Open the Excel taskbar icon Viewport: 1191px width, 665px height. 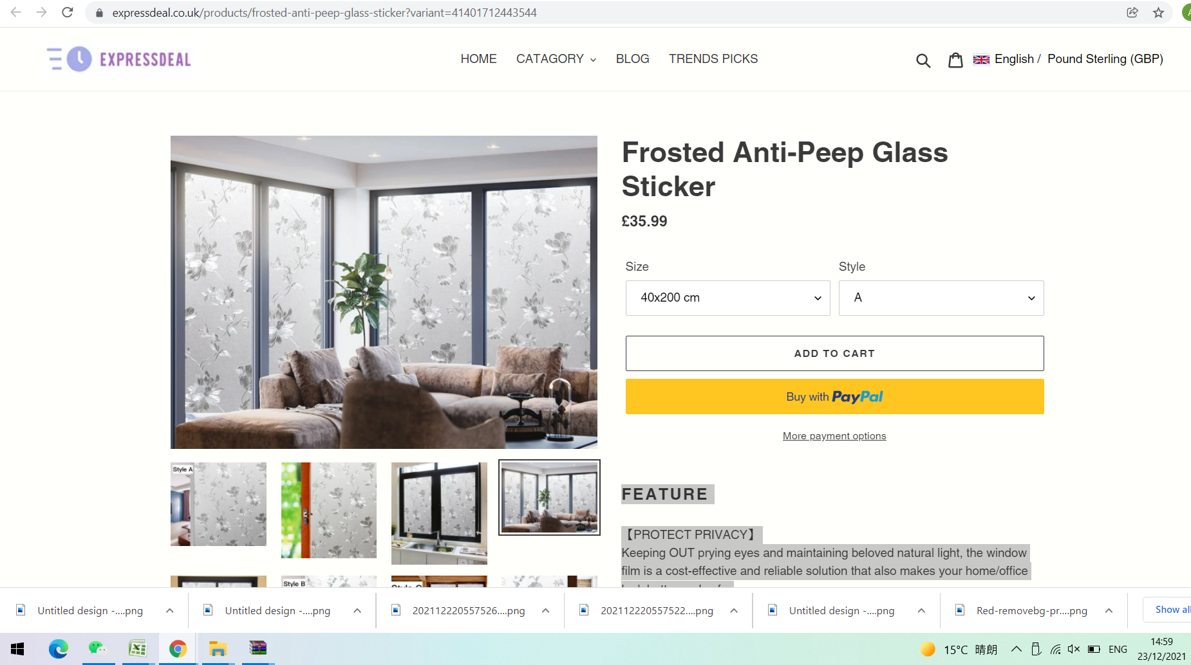coord(137,649)
